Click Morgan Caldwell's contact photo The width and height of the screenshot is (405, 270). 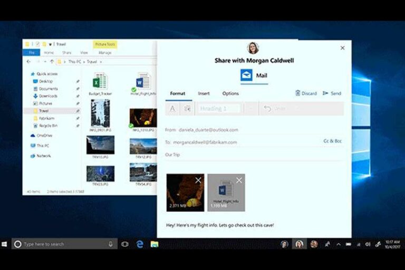[253, 48]
